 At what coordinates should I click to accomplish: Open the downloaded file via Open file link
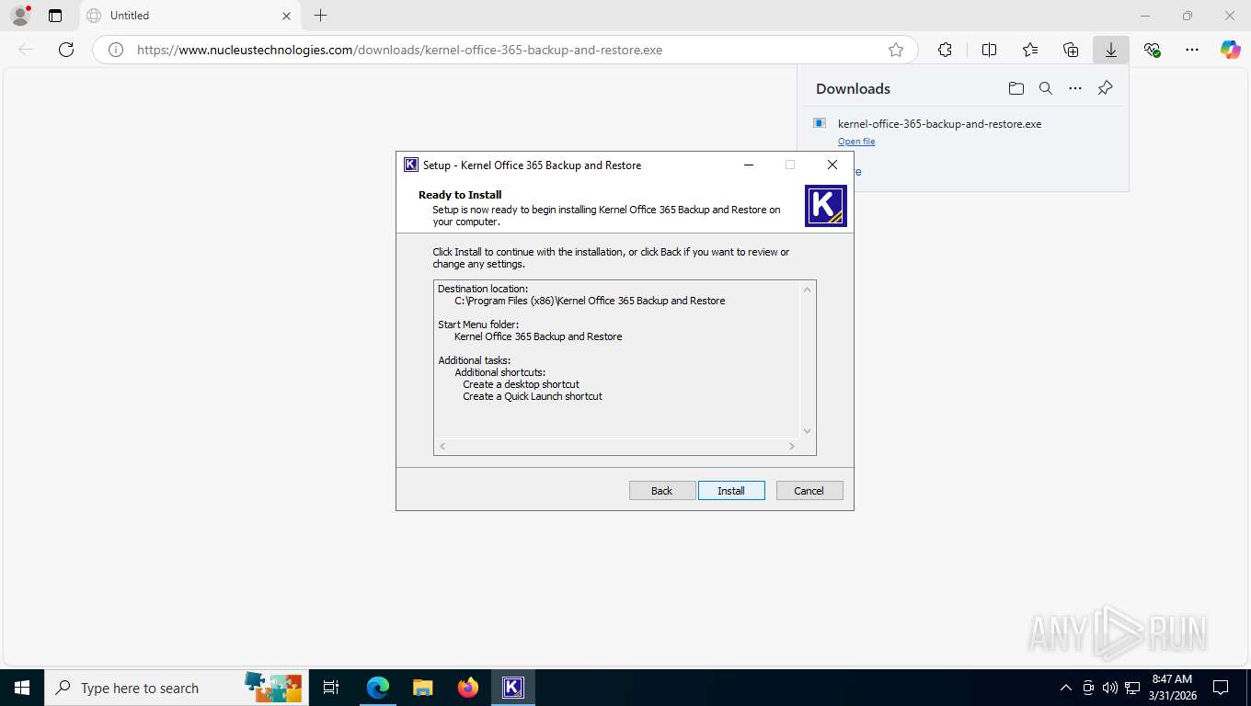point(856,142)
